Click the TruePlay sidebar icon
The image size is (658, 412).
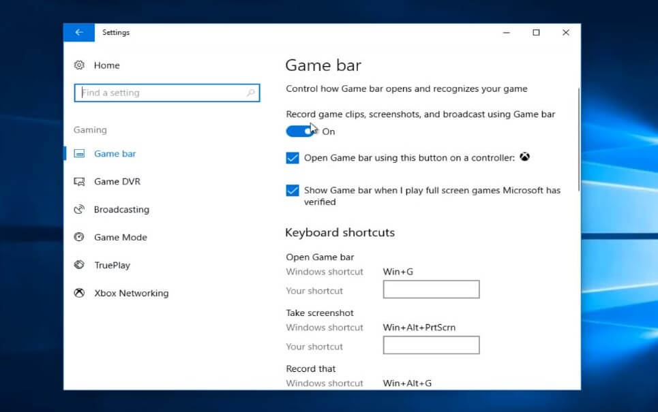[x=79, y=266]
